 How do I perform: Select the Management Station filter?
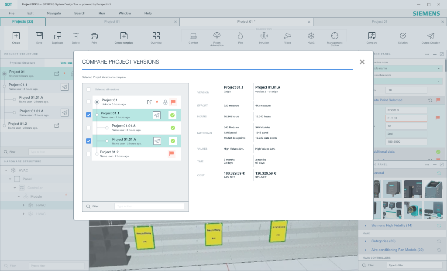[335, 36]
